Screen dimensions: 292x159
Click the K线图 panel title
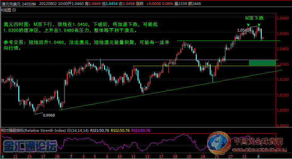6,10
